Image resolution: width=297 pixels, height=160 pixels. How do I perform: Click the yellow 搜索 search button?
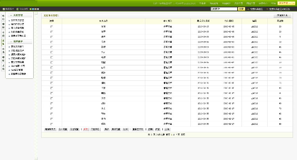pos(241,9)
